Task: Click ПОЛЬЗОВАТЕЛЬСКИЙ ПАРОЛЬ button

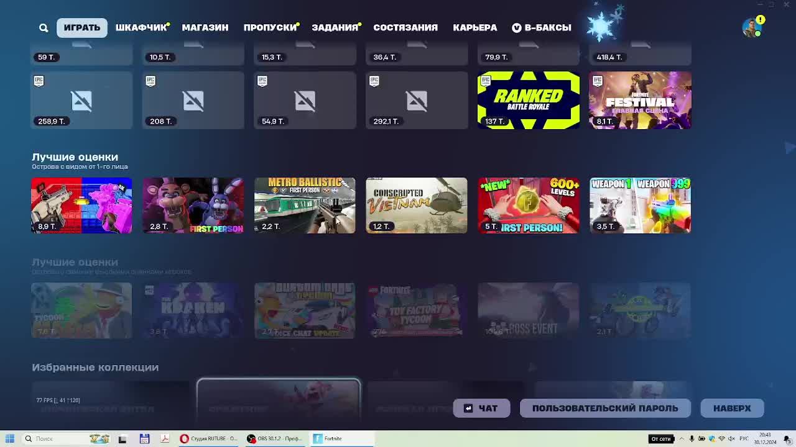Action: (605, 408)
